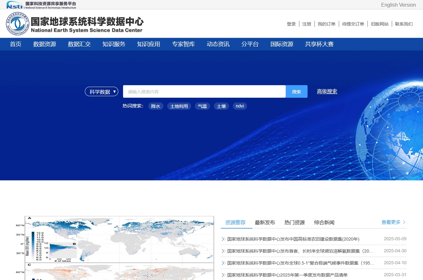Select hot search term 土地利用
The width and height of the screenshot is (423, 280).
[x=179, y=106]
